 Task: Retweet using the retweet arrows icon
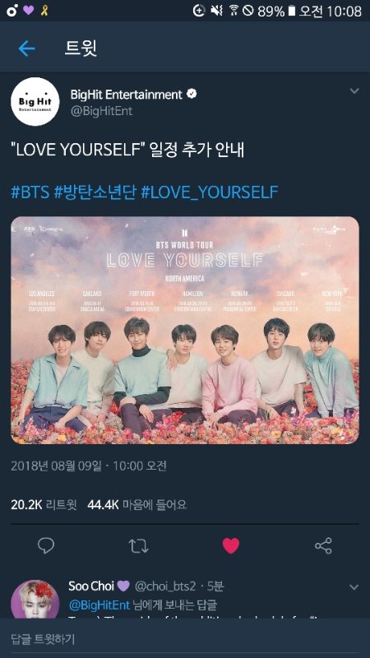pos(138,545)
